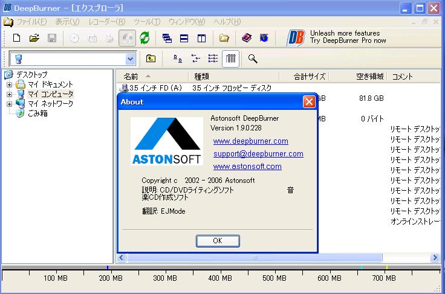Screen dimensions: 445x294
Task: Click the horizontal scrollbar thumb
Action: [x=255, y=257]
